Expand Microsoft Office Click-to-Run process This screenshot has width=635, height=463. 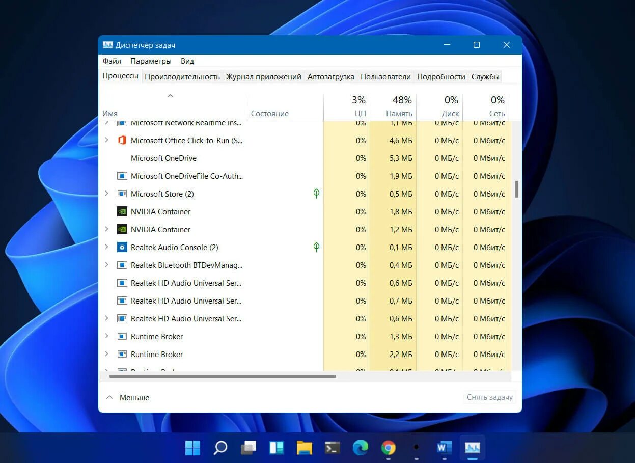click(106, 140)
